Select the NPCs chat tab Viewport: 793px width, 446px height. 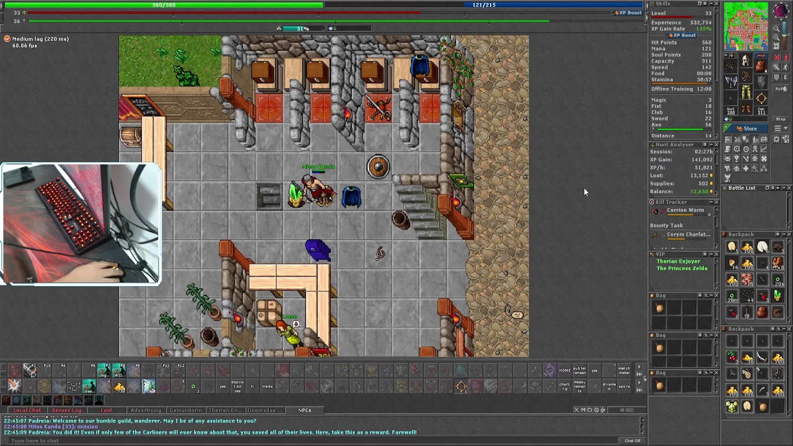[304, 410]
